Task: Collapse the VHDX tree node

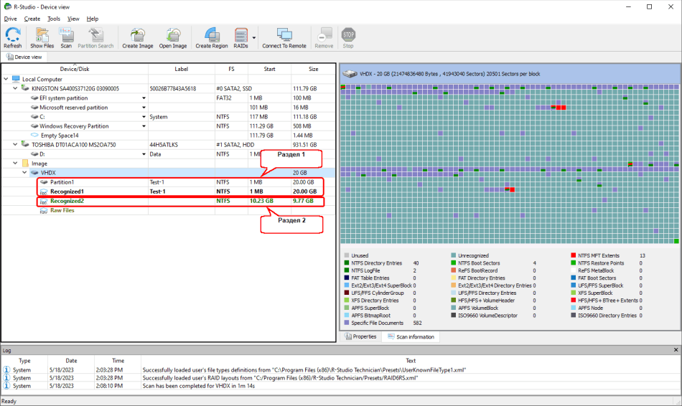Action: pyautogui.click(x=25, y=173)
